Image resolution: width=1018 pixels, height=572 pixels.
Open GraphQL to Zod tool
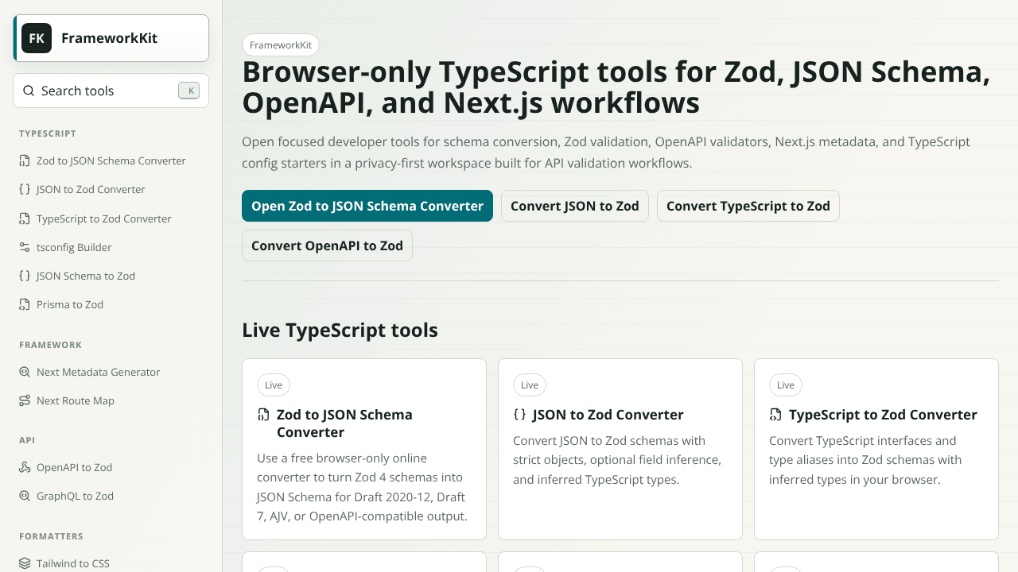point(111,496)
